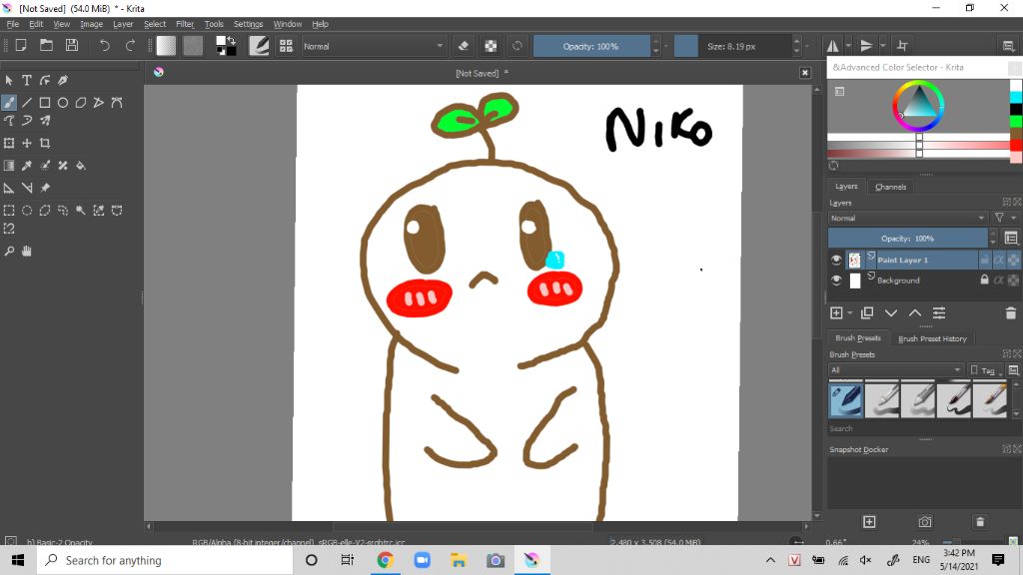Click the layer Opacity 100% slider
This screenshot has width=1023, height=575.
pyautogui.click(x=907, y=239)
